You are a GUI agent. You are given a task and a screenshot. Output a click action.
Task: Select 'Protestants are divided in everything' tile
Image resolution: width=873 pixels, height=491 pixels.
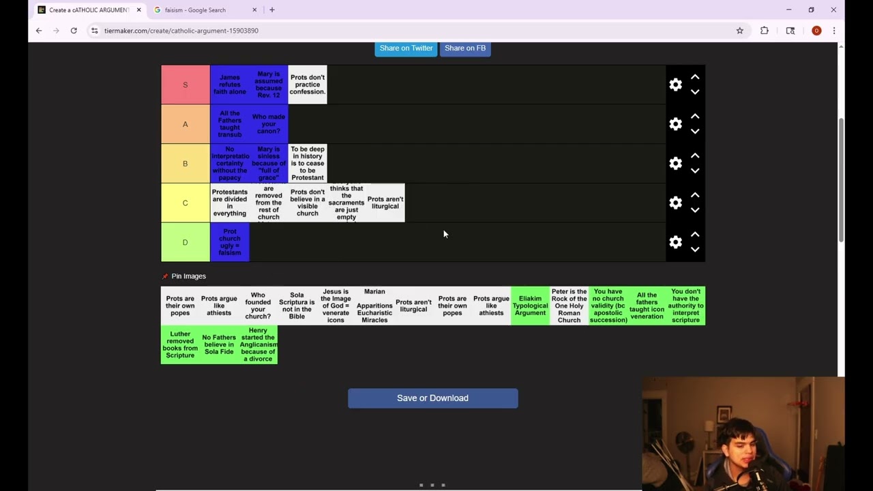[230, 203]
